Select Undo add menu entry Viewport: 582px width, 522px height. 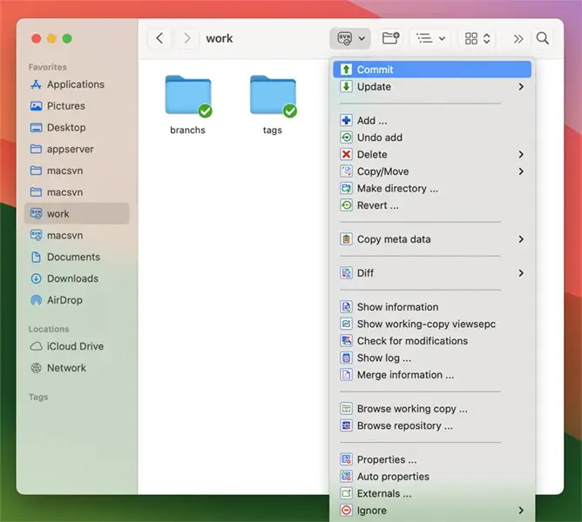(432, 137)
